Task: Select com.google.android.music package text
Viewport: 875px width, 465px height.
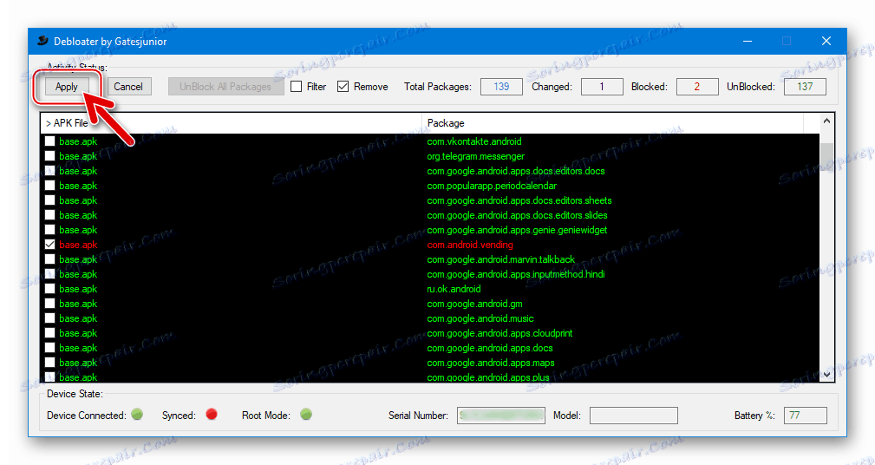Action: (x=480, y=318)
